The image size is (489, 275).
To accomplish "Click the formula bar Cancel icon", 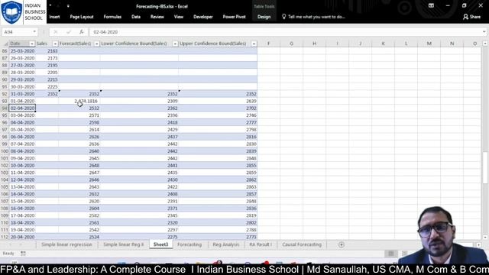I will (x=56, y=32).
